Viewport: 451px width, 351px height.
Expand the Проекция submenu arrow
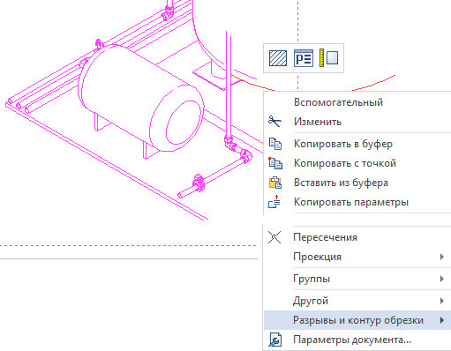[441, 257]
